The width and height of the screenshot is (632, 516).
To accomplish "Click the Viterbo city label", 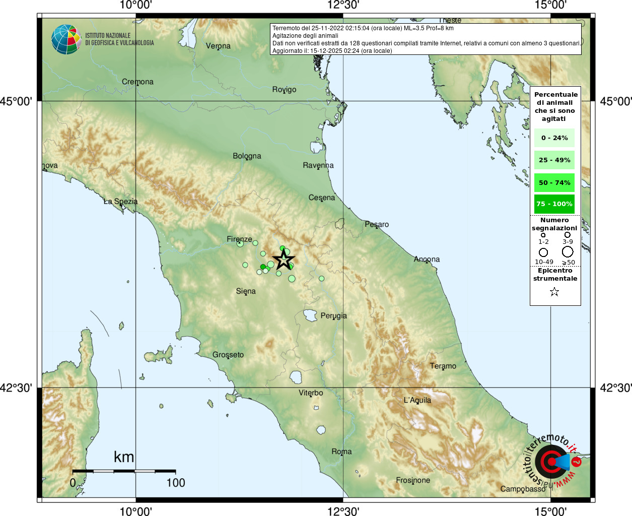I will coord(311,393).
